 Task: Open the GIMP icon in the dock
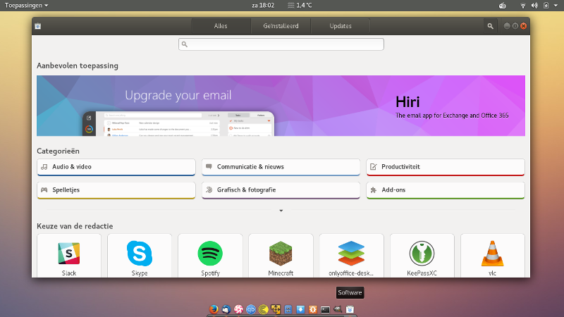click(x=338, y=309)
